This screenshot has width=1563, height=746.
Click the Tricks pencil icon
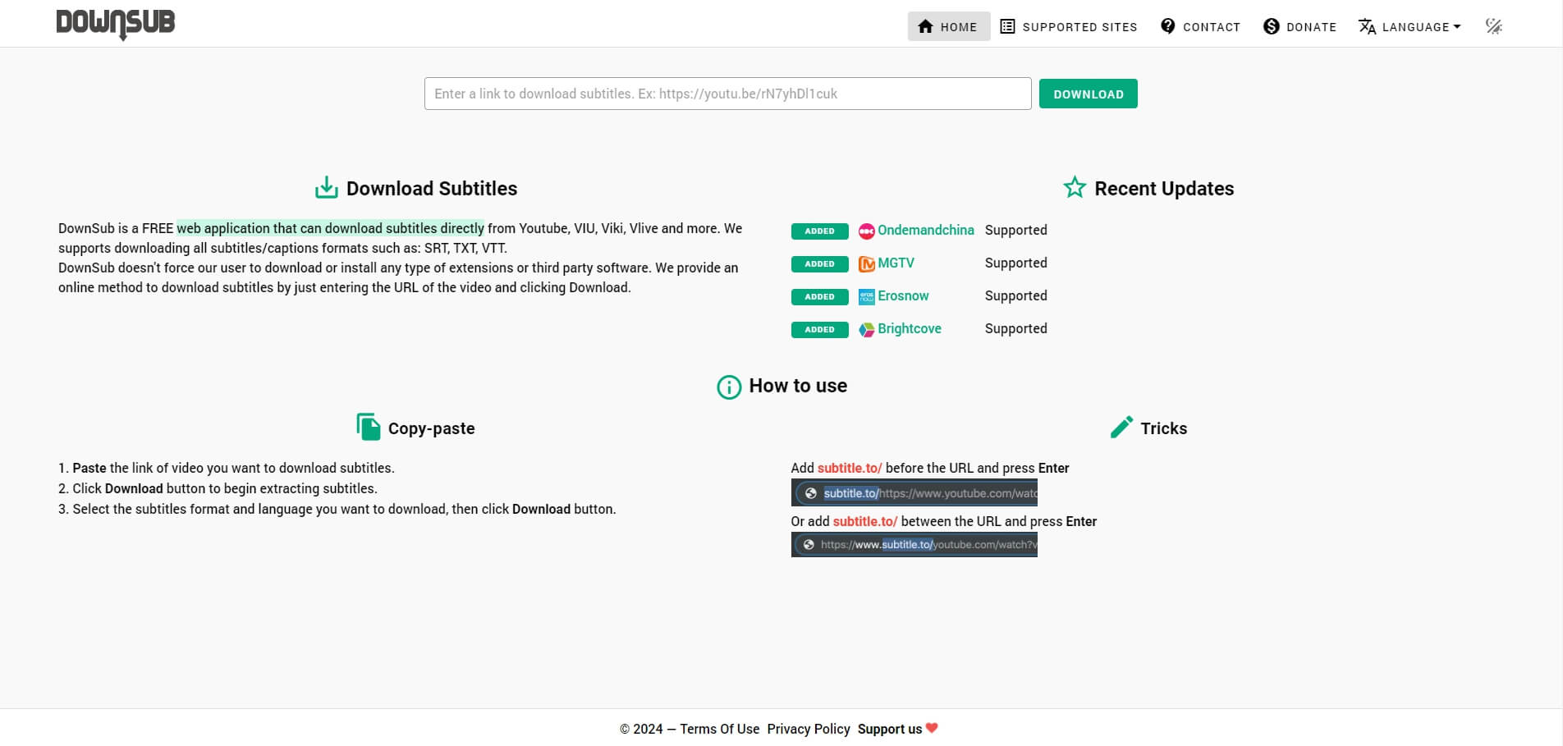(x=1121, y=427)
